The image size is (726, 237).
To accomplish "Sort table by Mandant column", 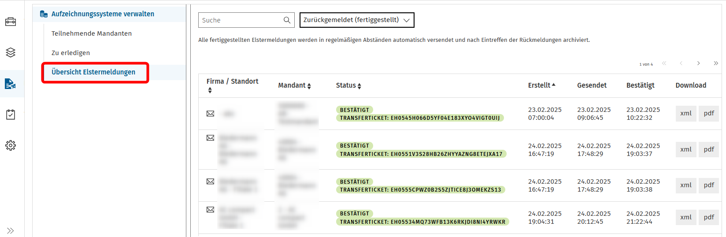I will pyautogui.click(x=294, y=85).
